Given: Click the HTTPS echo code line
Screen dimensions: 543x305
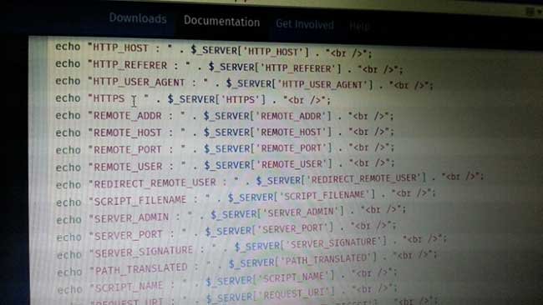Looking at the screenshot, I should [x=193, y=99].
